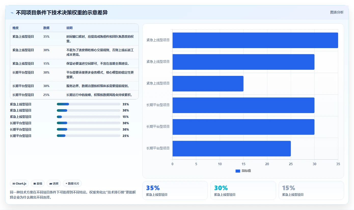Click the chart bar that reaches 25
The height and width of the screenshot is (210, 354).
[x=232, y=148]
